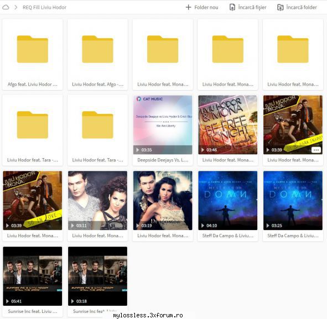The height and width of the screenshot is (319, 327).
Task: Click the upload folder icon
Action: click(x=280, y=7)
